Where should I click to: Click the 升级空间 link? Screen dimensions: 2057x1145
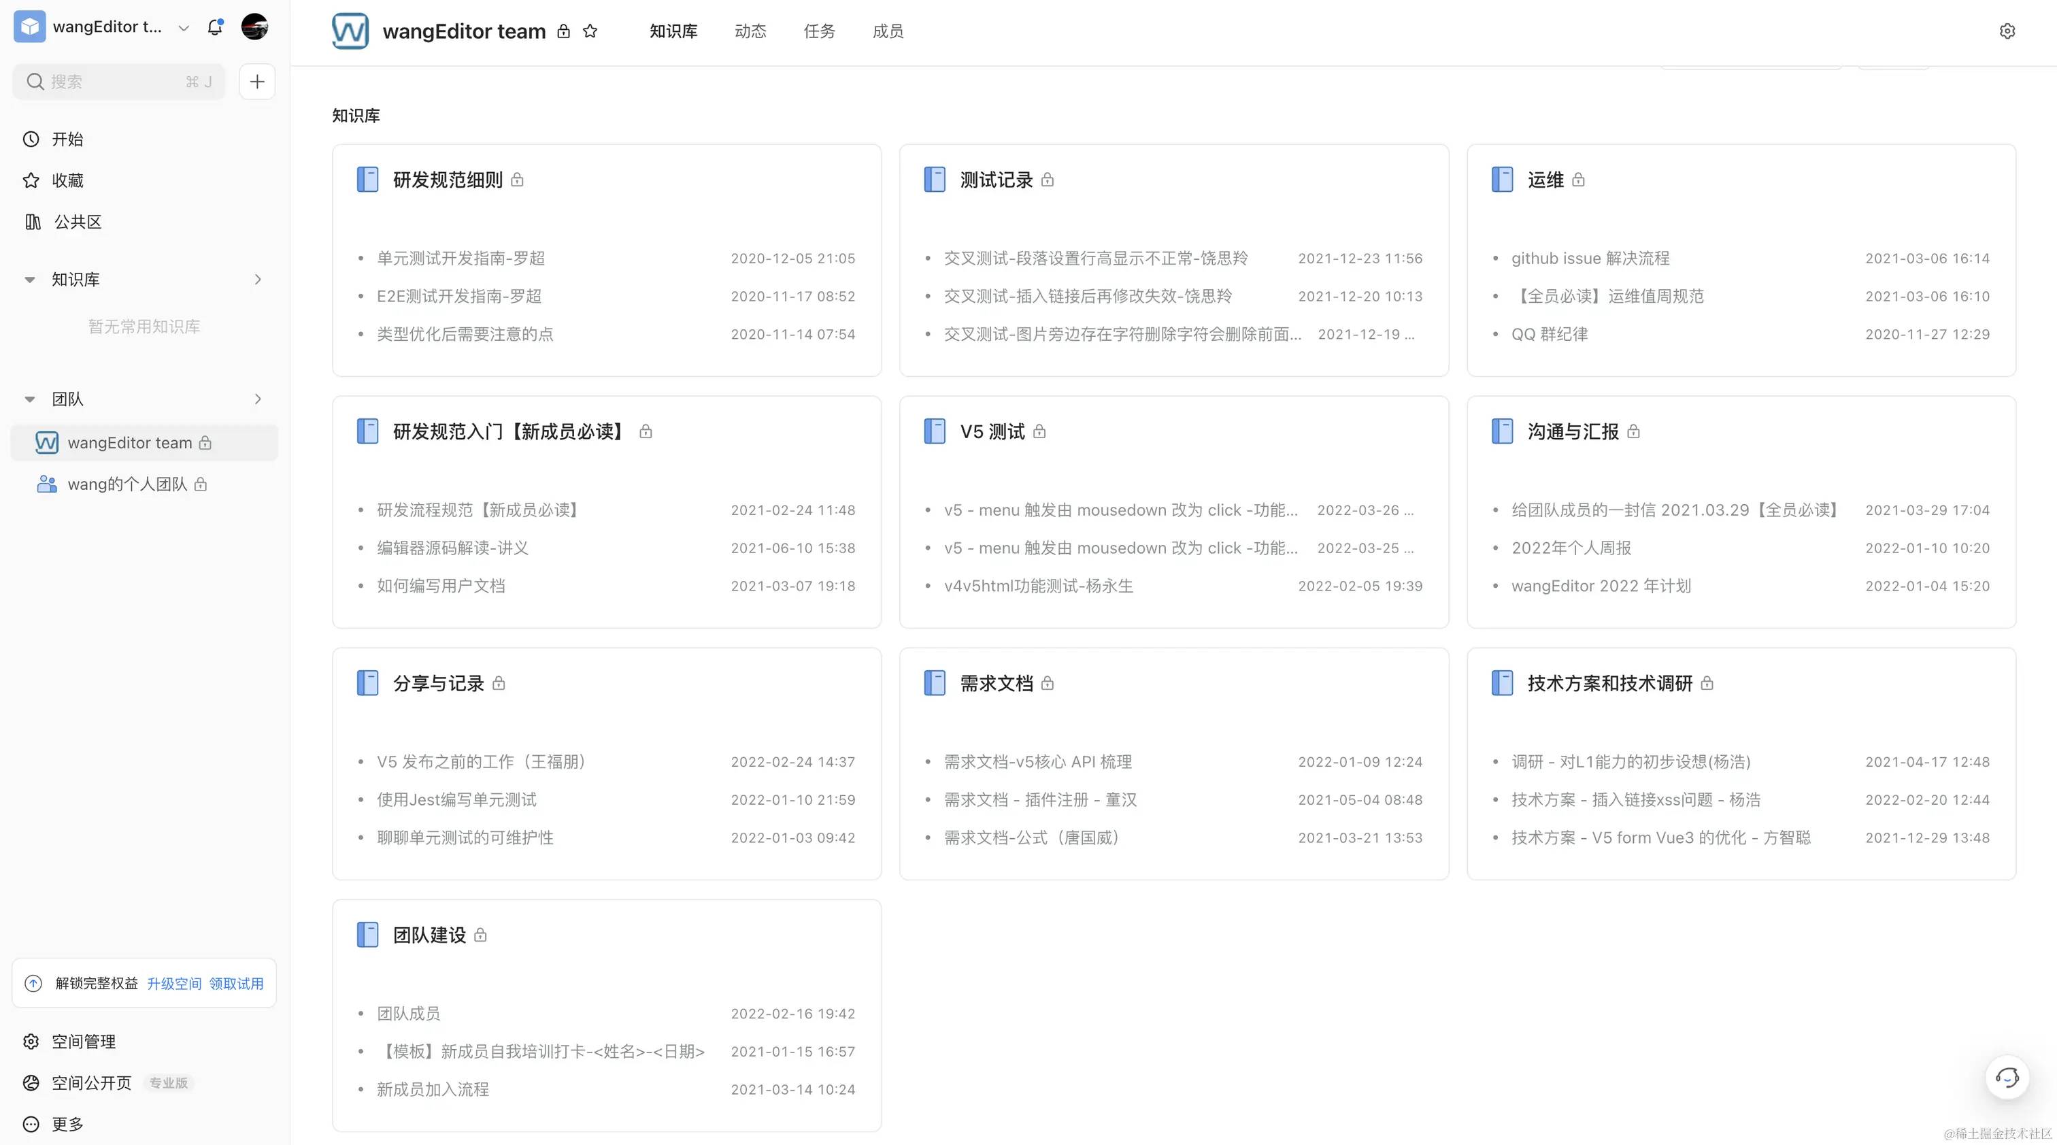(x=174, y=983)
